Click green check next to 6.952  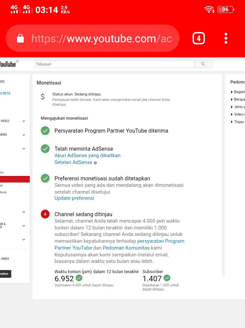pyautogui.click(x=79, y=278)
